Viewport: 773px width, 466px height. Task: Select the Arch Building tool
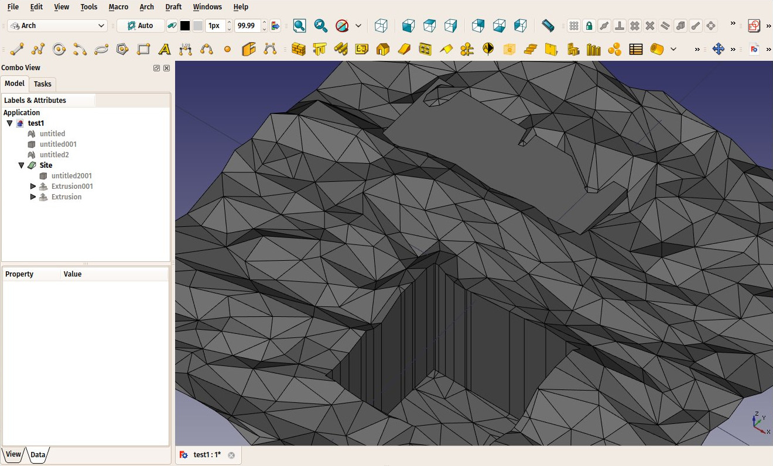coord(383,49)
